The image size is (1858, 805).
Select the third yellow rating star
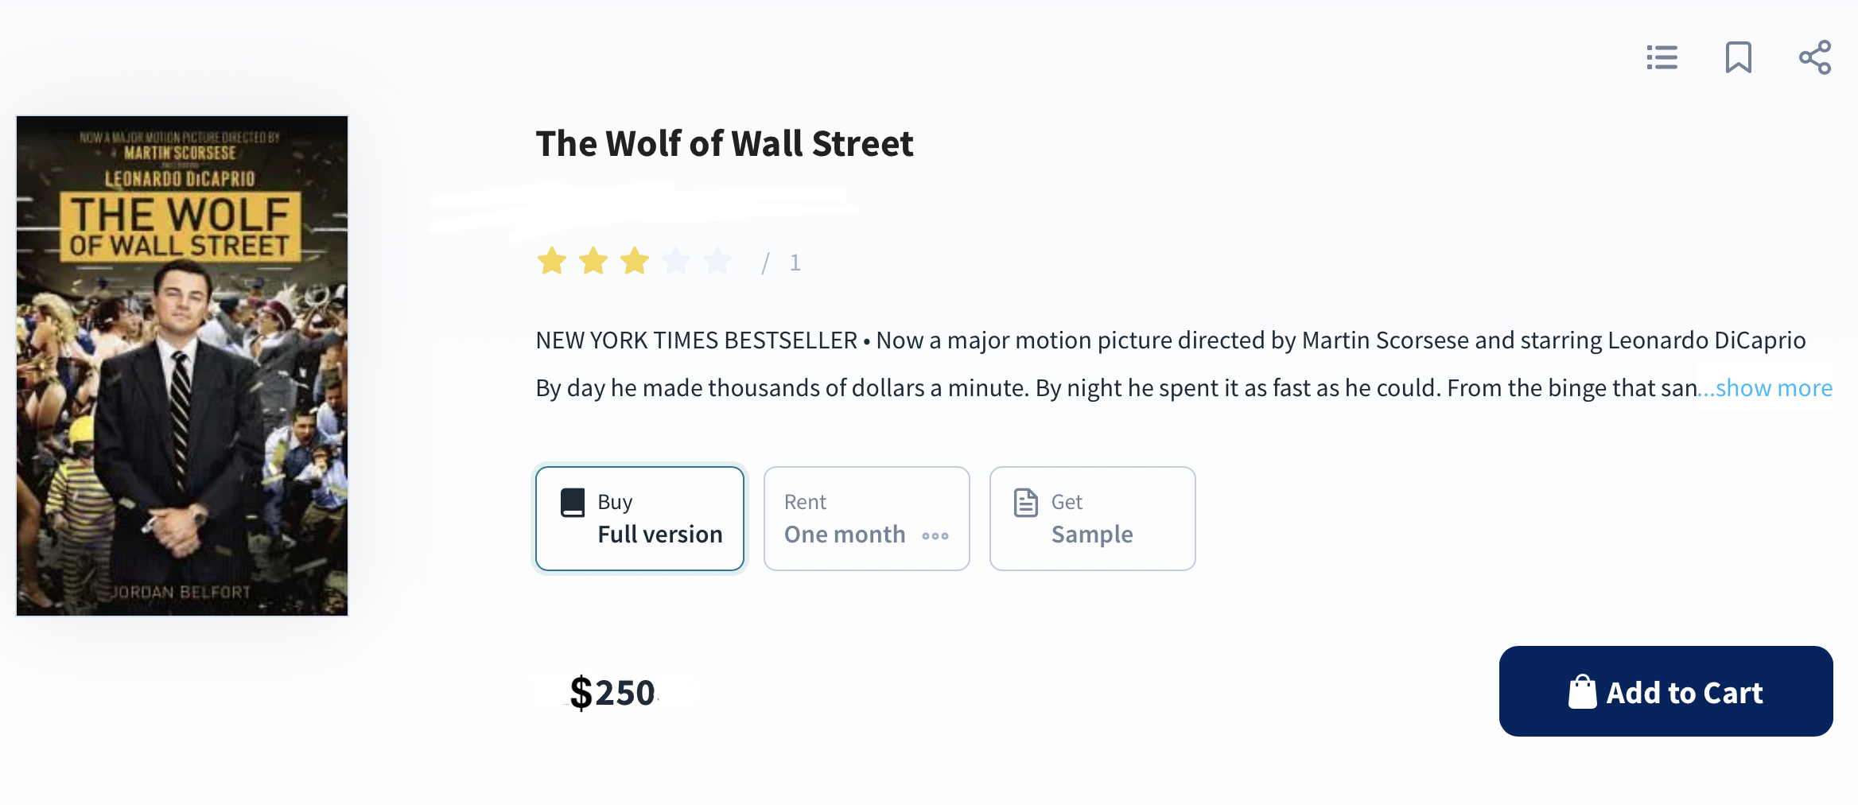[635, 261]
